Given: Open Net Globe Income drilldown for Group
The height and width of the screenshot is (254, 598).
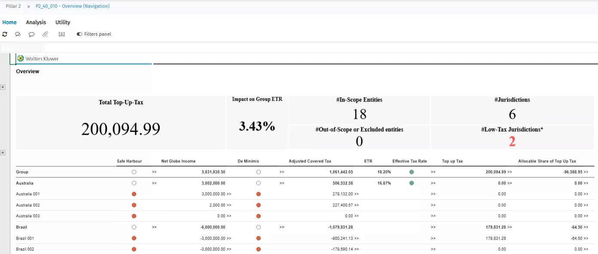Looking at the screenshot, I should 154,171.
